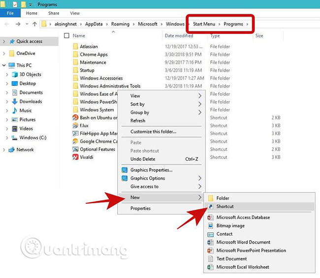Open the View submenu
Image resolution: width=320 pixels, height=278 pixels.
coord(161,96)
